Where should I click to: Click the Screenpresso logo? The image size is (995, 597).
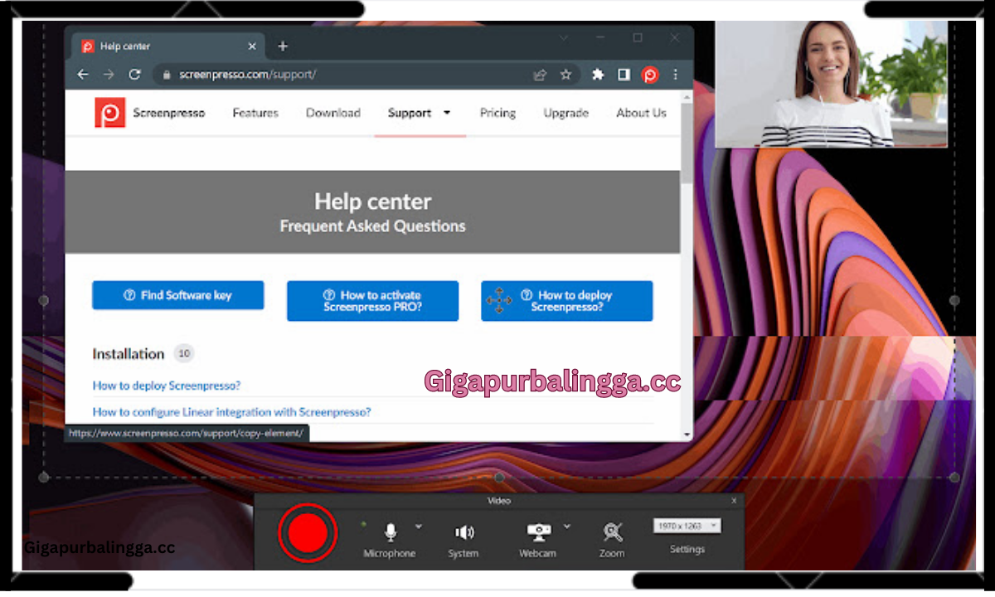[x=109, y=113]
